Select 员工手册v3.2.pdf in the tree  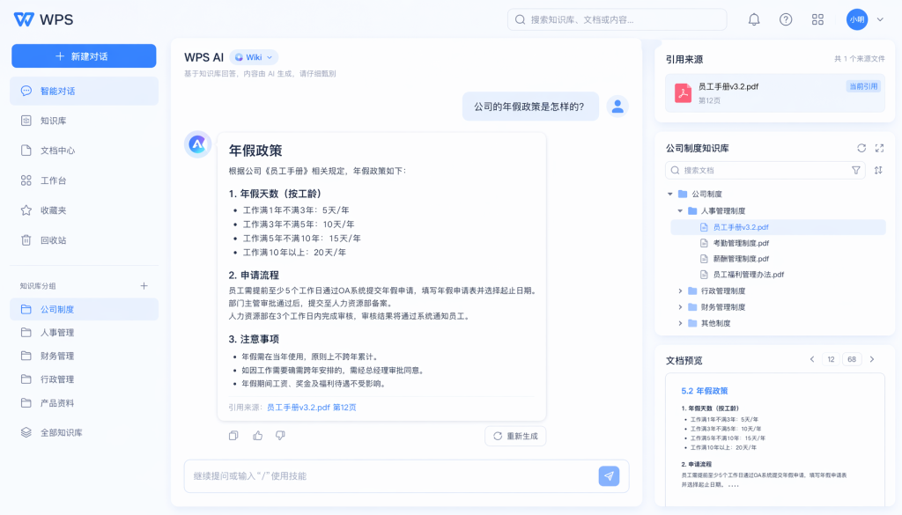(779, 227)
